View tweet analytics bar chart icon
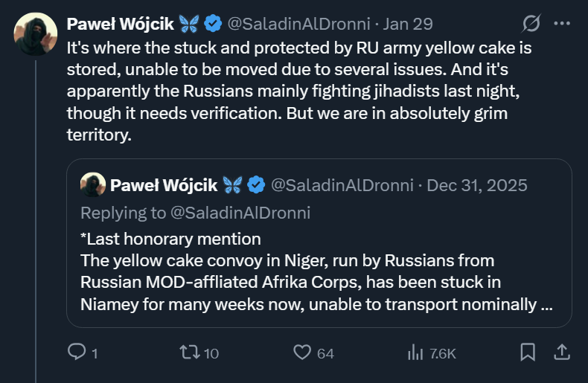588x383 pixels. point(415,352)
